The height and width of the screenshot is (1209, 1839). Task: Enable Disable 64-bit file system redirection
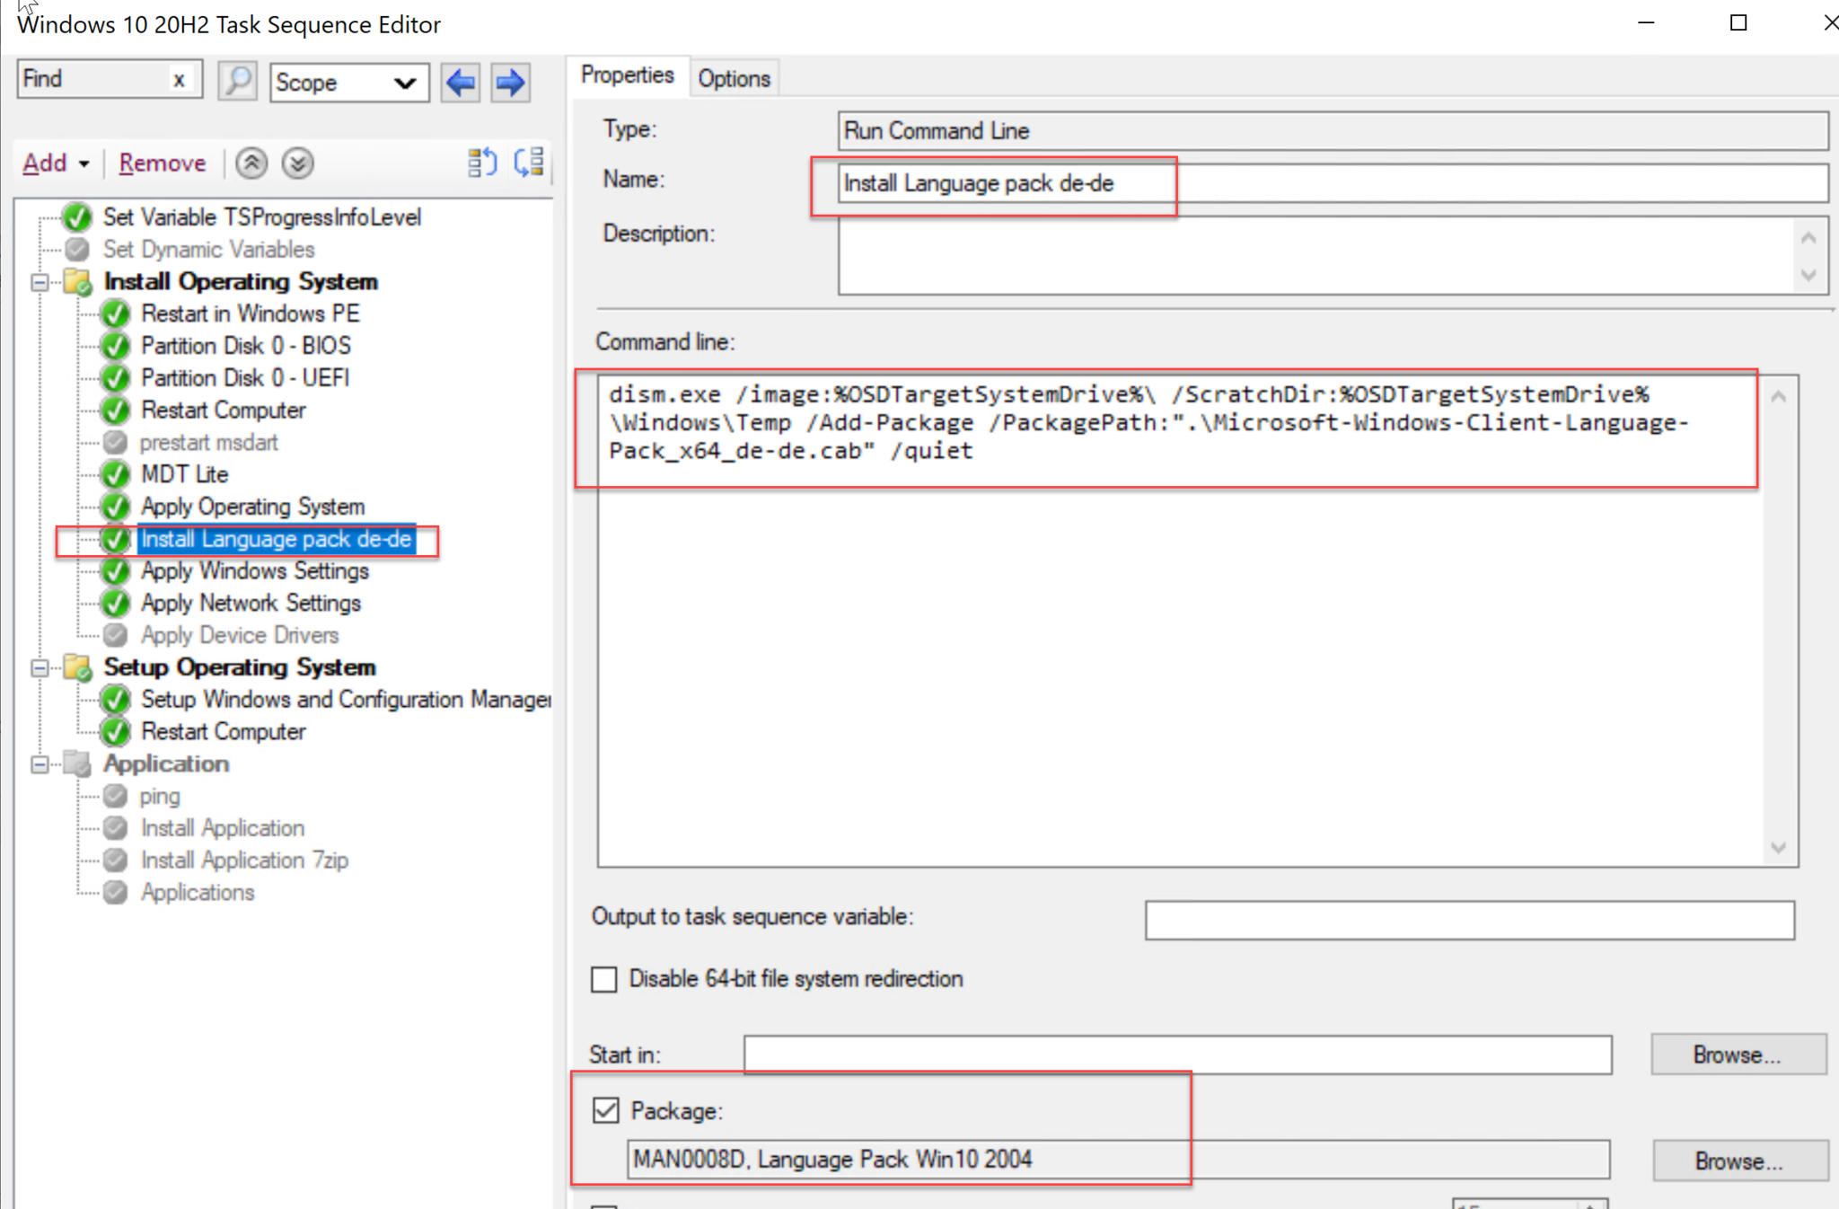coord(604,979)
